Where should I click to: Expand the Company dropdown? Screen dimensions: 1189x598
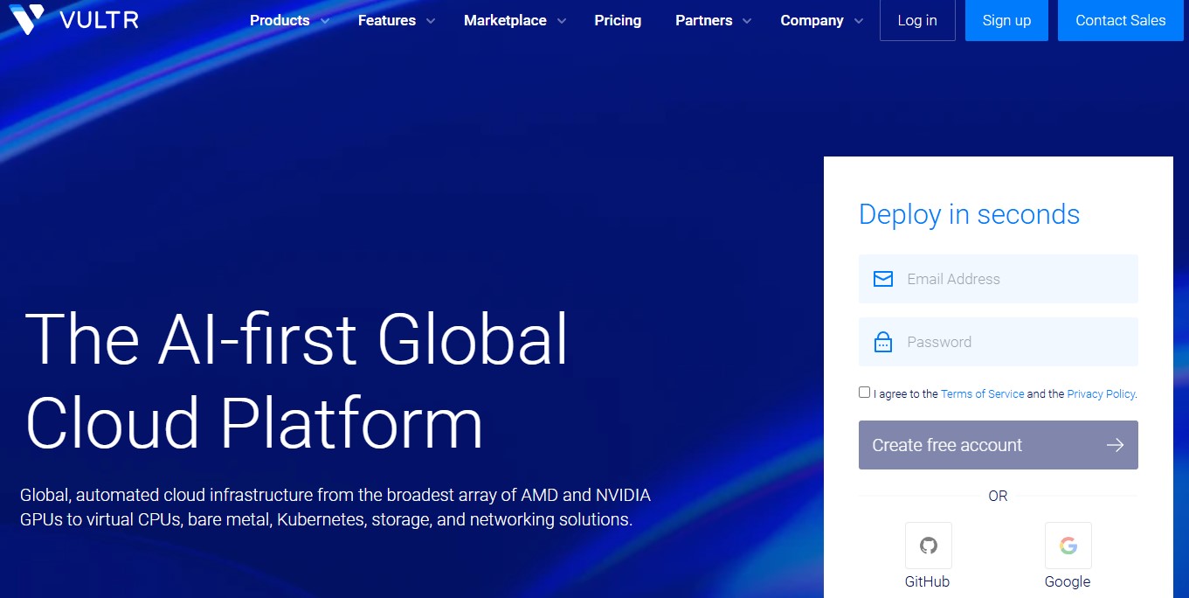tap(812, 20)
